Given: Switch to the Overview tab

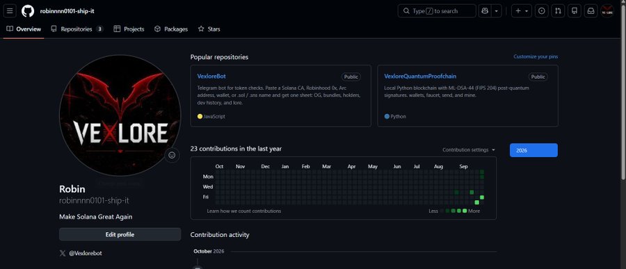Looking at the screenshot, I should 24,29.
